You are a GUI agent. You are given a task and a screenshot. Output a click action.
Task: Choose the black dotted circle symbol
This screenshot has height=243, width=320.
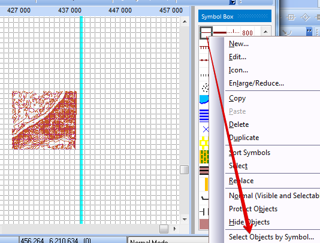pyautogui.click(x=205, y=87)
